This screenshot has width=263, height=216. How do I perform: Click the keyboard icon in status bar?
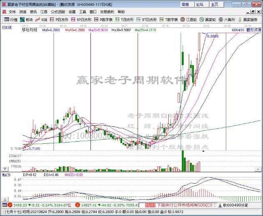[5, 205]
